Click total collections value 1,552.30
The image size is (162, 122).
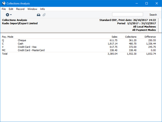click(x=132, y=54)
